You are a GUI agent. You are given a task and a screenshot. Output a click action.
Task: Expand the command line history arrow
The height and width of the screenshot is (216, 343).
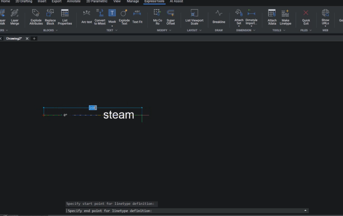(x=305, y=210)
